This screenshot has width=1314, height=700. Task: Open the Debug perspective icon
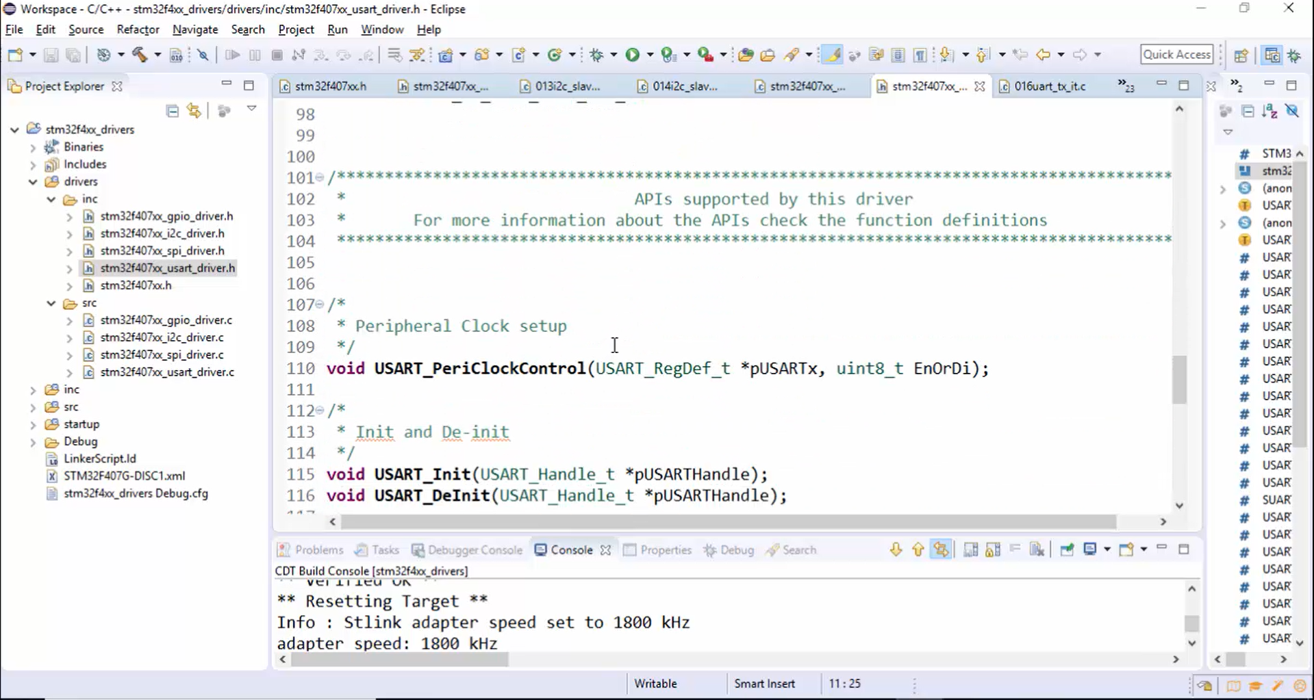pos(1294,55)
